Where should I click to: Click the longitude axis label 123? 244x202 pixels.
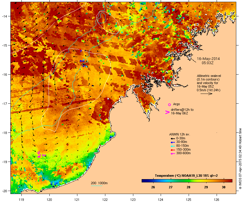(133, 200)
